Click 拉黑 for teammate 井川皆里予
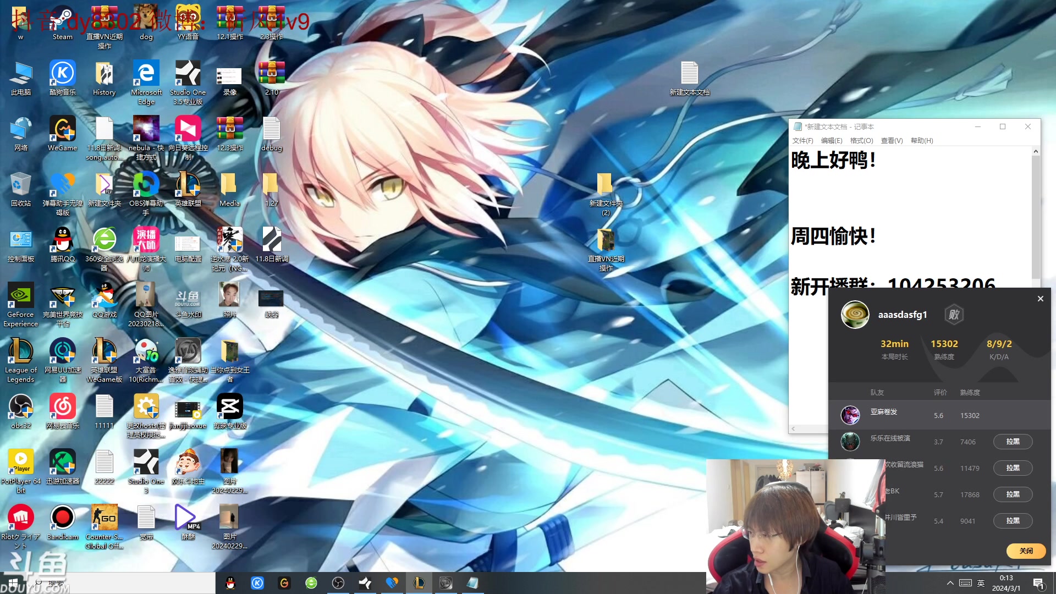The height and width of the screenshot is (594, 1056). point(1013,521)
